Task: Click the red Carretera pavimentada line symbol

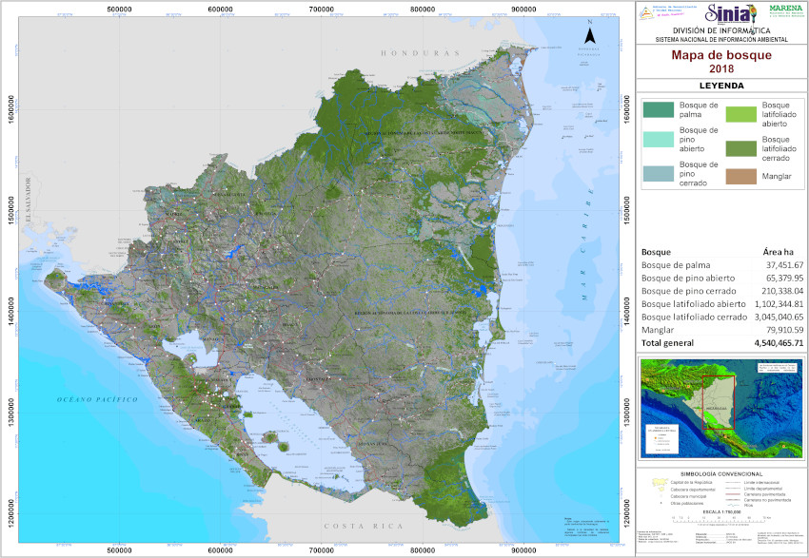Action: click(x=732, y=495)
